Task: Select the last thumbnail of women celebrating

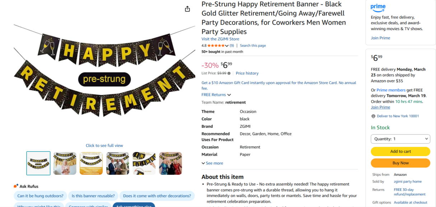Action: pos(170,163)
